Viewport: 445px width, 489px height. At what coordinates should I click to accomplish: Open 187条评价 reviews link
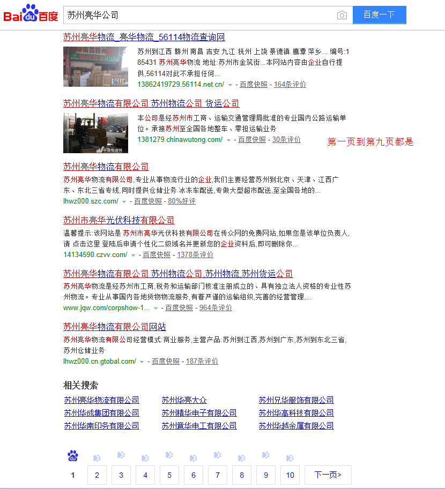202,362
